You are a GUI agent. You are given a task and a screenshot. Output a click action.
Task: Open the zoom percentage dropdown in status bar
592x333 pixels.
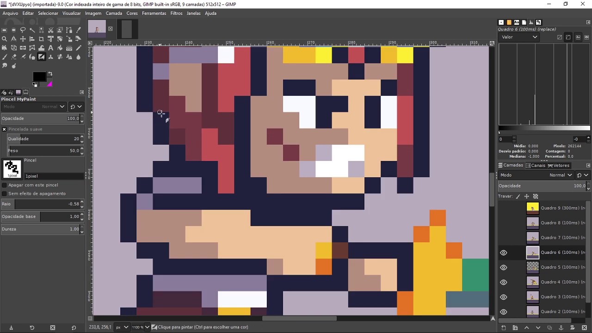click(x=141, y=327)
